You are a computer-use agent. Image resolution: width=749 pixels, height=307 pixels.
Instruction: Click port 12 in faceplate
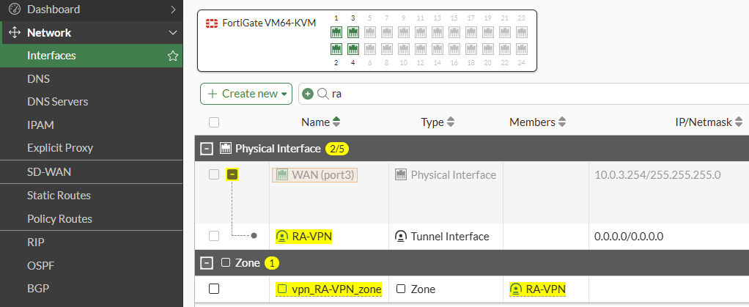coord(421,49)
